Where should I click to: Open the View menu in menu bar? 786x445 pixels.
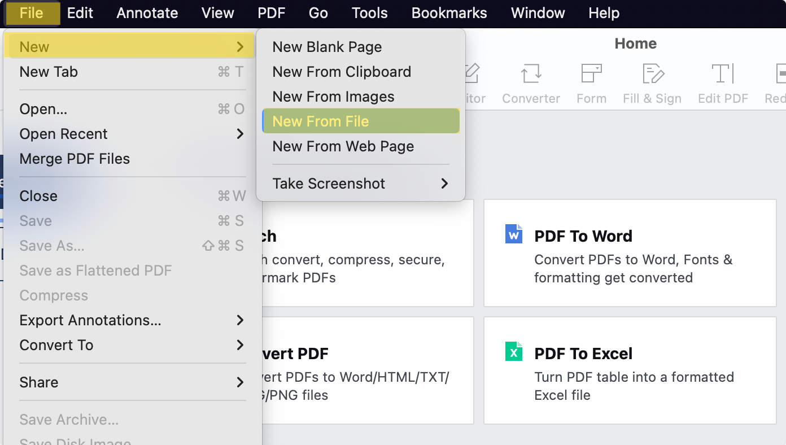tap(218, 13)
